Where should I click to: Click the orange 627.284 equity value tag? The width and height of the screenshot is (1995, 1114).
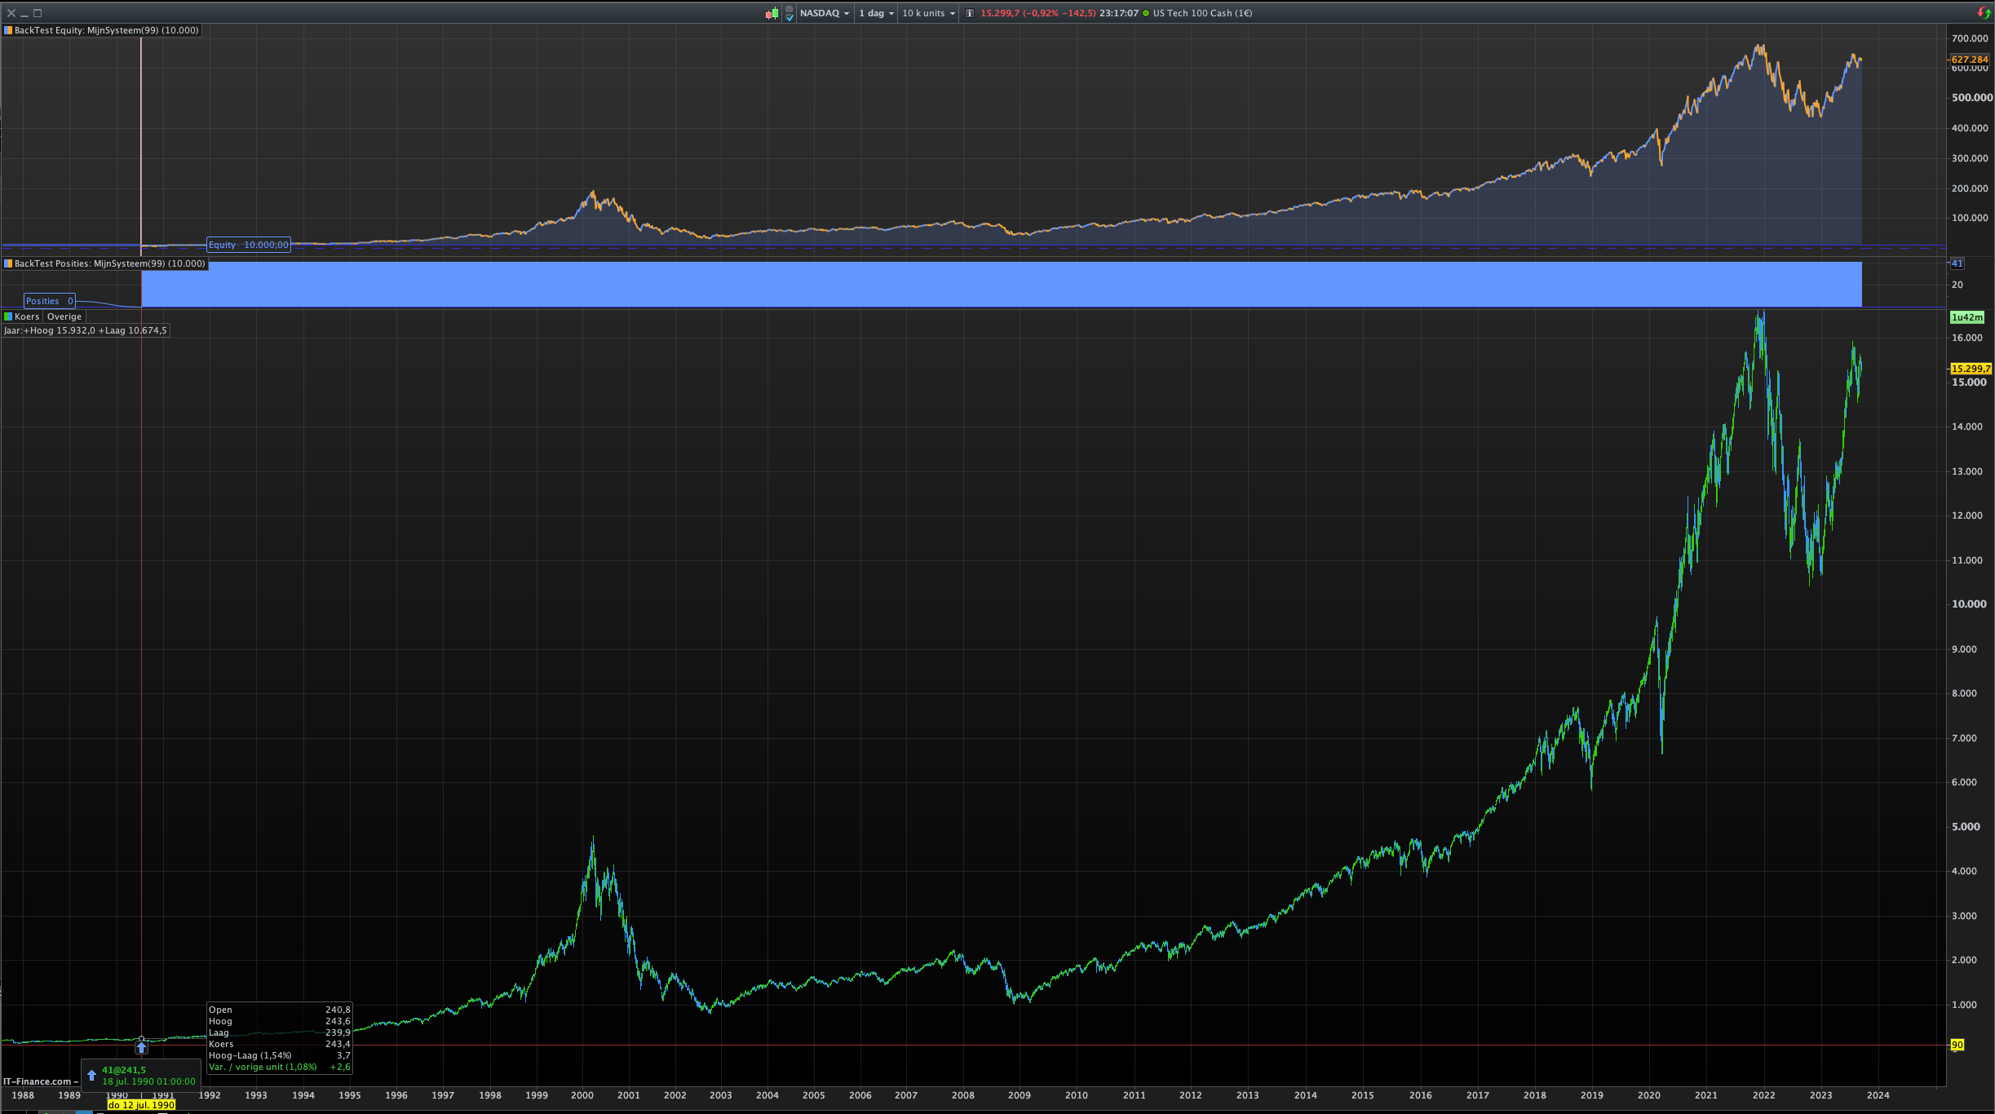coord(1970,60)
